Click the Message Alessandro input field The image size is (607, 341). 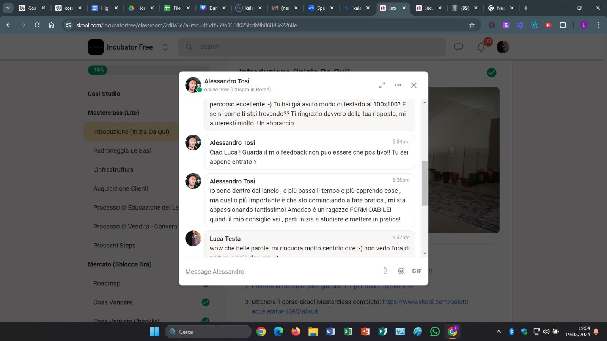coord(281,271)
